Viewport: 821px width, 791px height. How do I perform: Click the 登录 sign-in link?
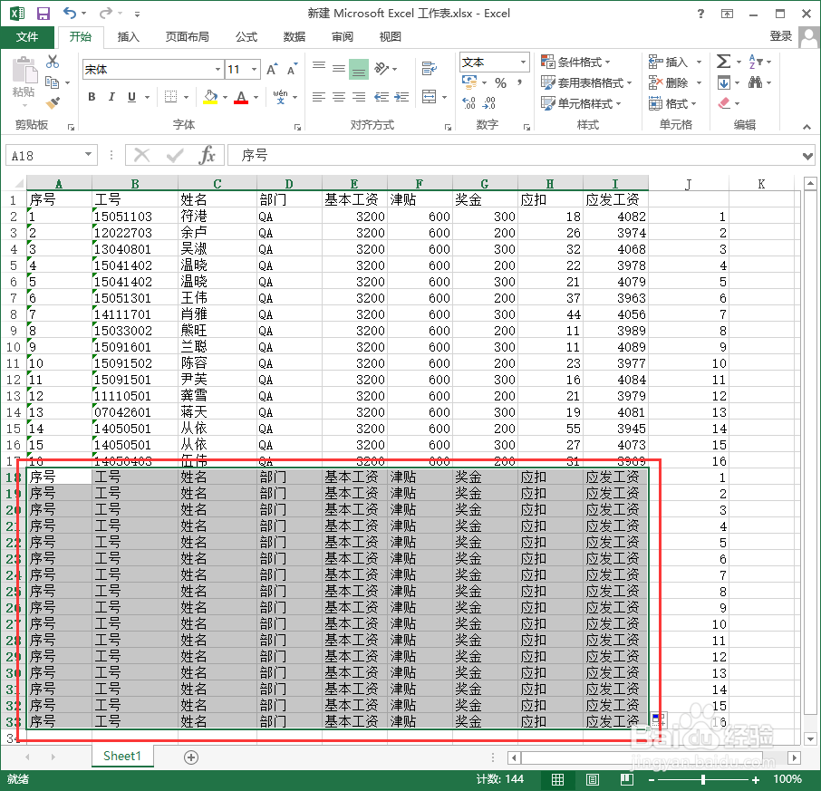781,35
